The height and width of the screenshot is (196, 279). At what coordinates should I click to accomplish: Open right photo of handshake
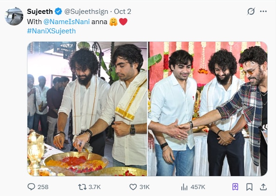[207, 109]
